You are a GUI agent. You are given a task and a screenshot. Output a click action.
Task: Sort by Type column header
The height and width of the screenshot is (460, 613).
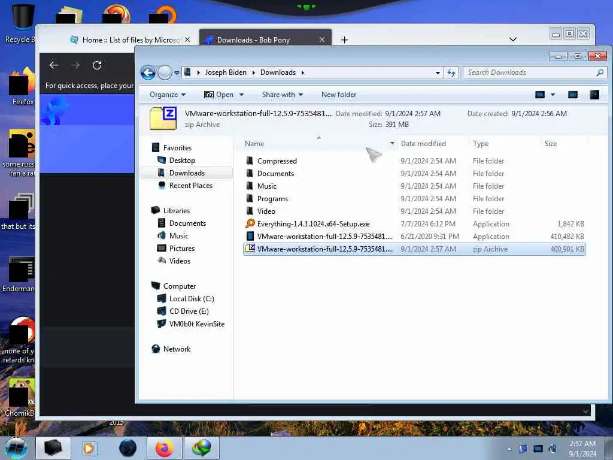click(504, 144)
